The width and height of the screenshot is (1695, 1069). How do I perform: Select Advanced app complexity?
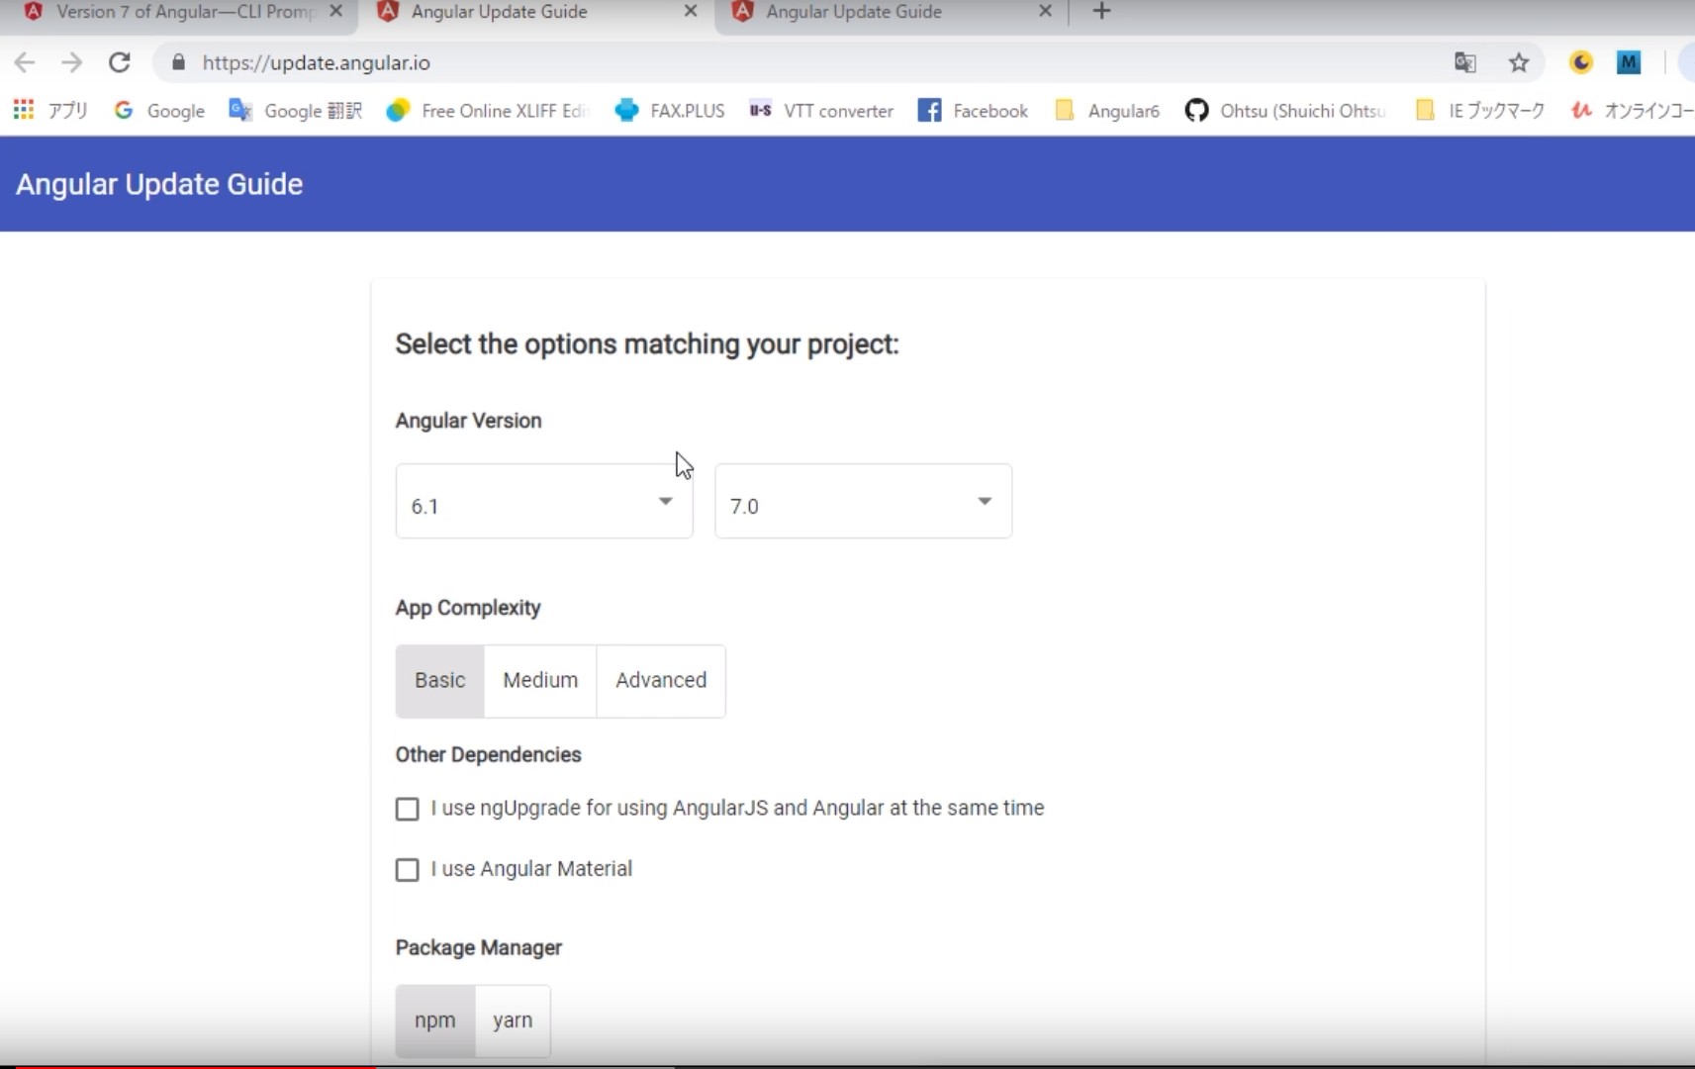661,681
